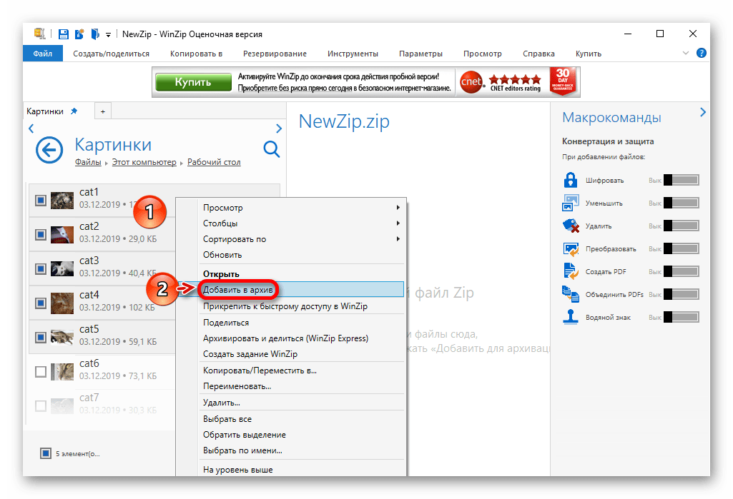Collapse the ribbon with the chevron near help
Viewport: 733px width, 499px height.
pos(686,53)
